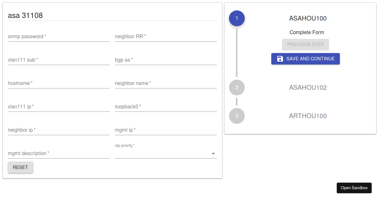This screenshot has width=379, height=199.
Task: Click SAVE AND CONTINUE button
Action: pyautogui.click(x=305, y=59)
